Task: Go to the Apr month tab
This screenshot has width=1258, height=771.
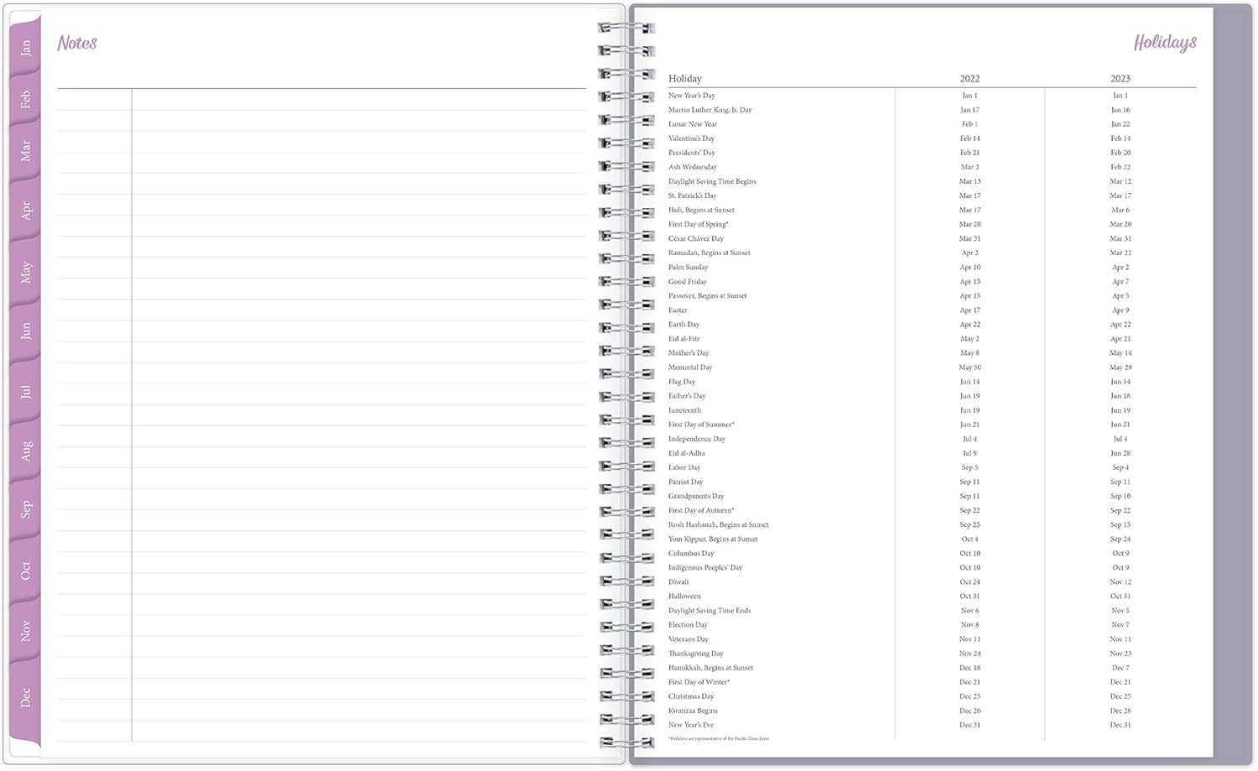Action: click(x=25, y=210)
